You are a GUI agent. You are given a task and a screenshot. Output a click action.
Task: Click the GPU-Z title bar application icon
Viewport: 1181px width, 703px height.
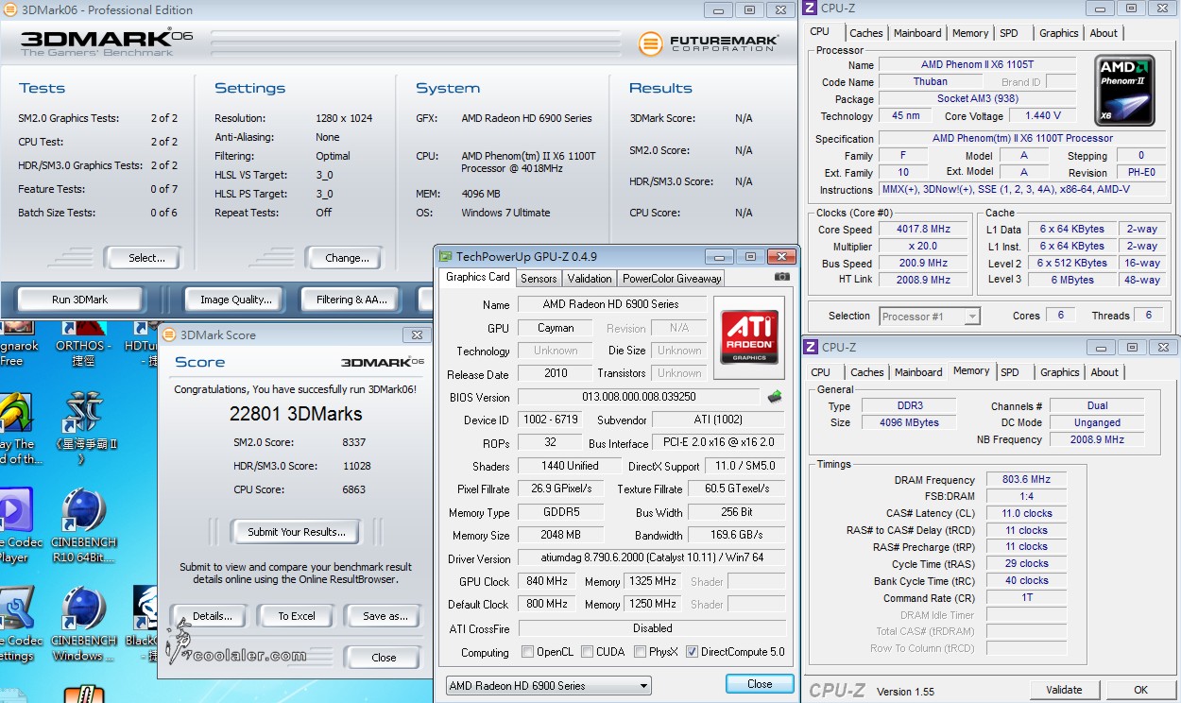tap(446, 256)
